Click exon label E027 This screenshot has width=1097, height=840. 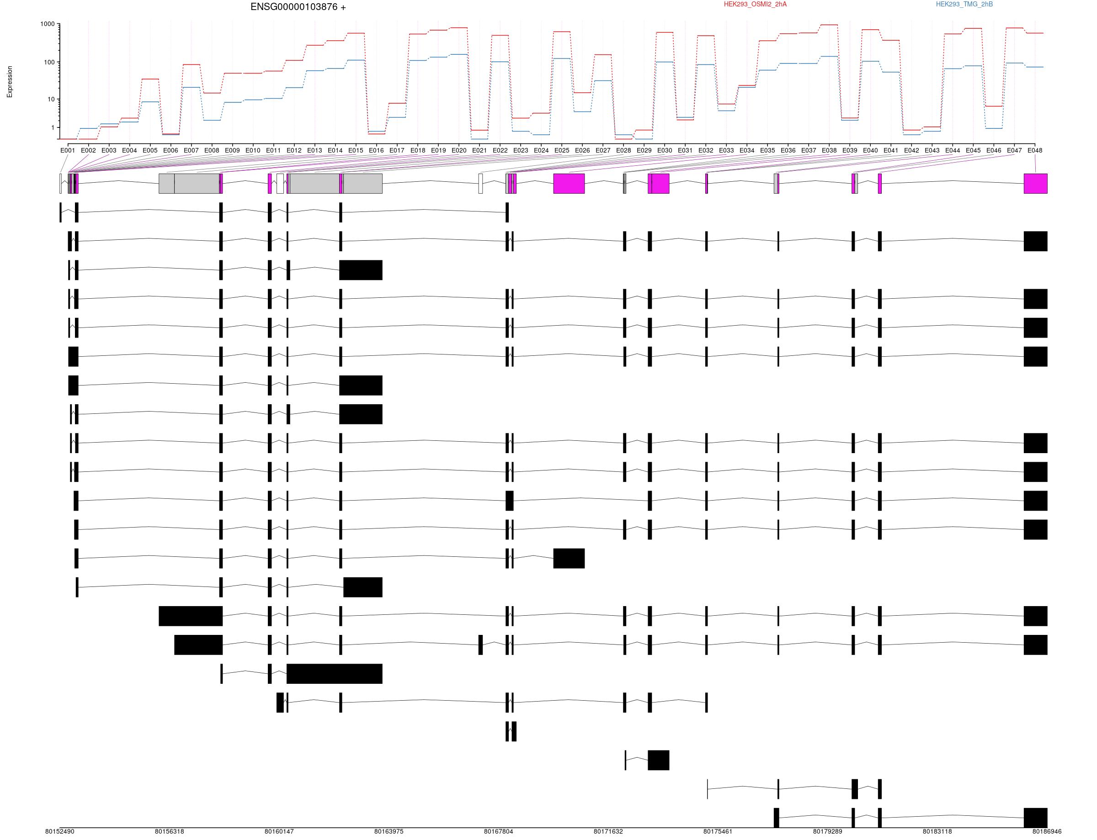click(603, 150)
